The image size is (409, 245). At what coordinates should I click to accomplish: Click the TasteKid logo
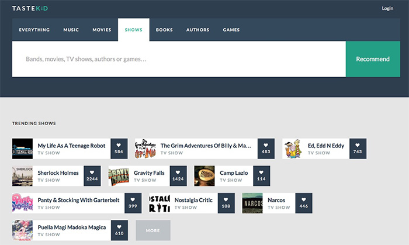point(30,8)
